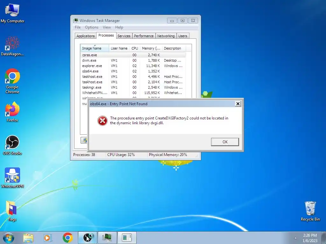
Task: Select taskhost.exe row with 4,496 K memory
Action: pos(133,77)
